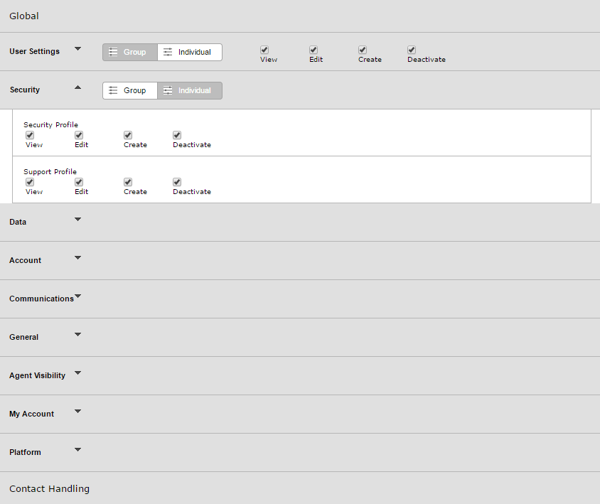
Task: Click the sliders icon on Security Individual button
Action: pyautogui.click(x=168, y=90)
